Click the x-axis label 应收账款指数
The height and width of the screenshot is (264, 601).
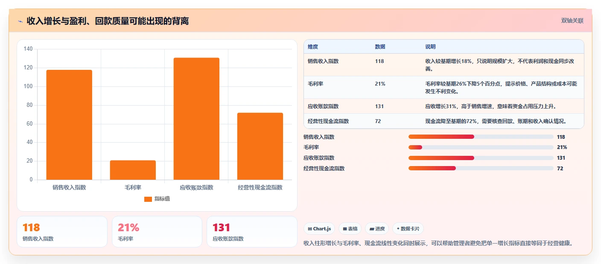196,187
